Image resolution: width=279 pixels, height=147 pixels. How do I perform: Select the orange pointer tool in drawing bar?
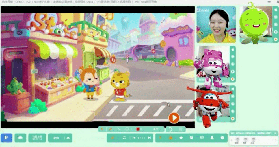pos(102,129)
